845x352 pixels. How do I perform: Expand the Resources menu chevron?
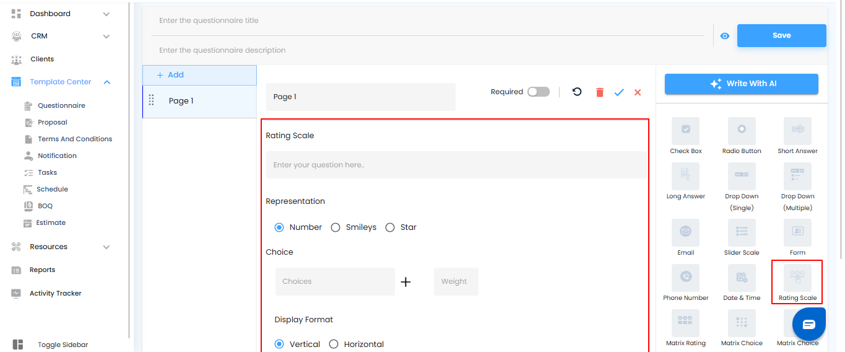[106, 247]
